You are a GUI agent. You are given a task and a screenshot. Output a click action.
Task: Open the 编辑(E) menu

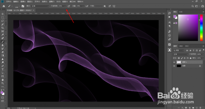(16, 1)
